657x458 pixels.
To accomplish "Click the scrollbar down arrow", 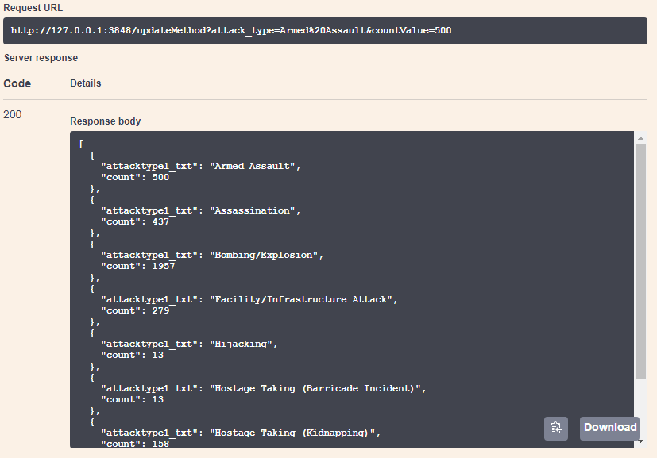I will 640,441.
